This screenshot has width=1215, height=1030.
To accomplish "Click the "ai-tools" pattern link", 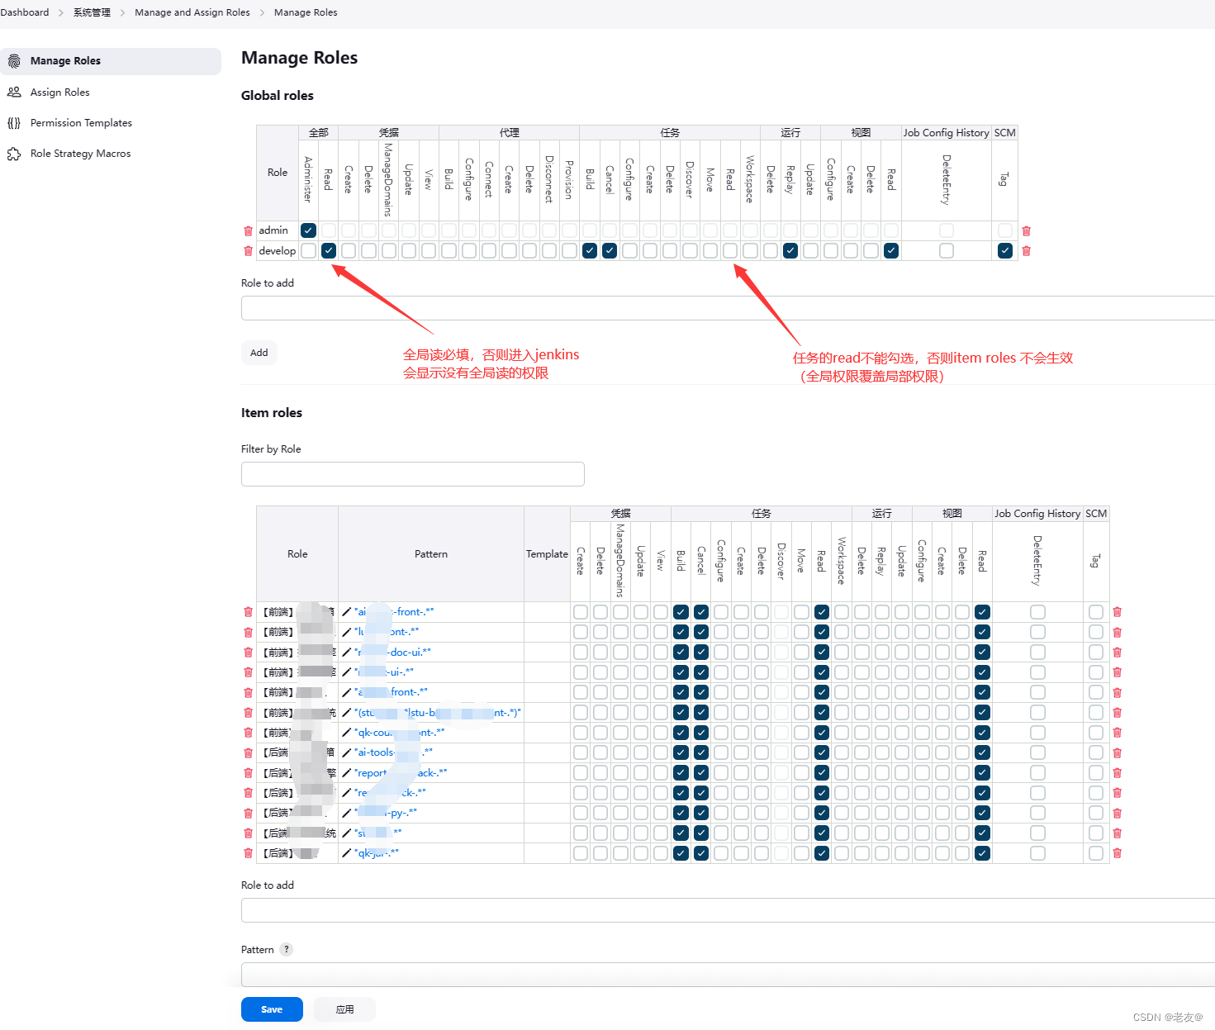I will click(393, 752).
